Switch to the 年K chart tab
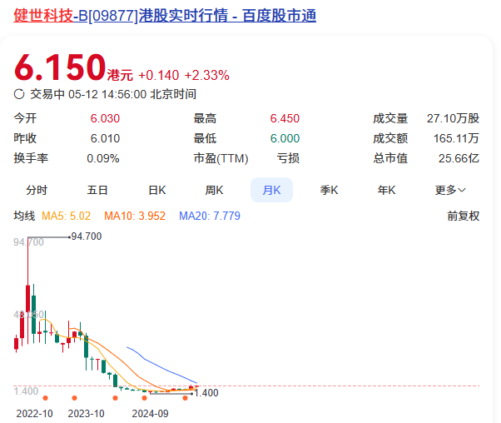The width and height of the screenshot is (501, 423). [386, 190]
